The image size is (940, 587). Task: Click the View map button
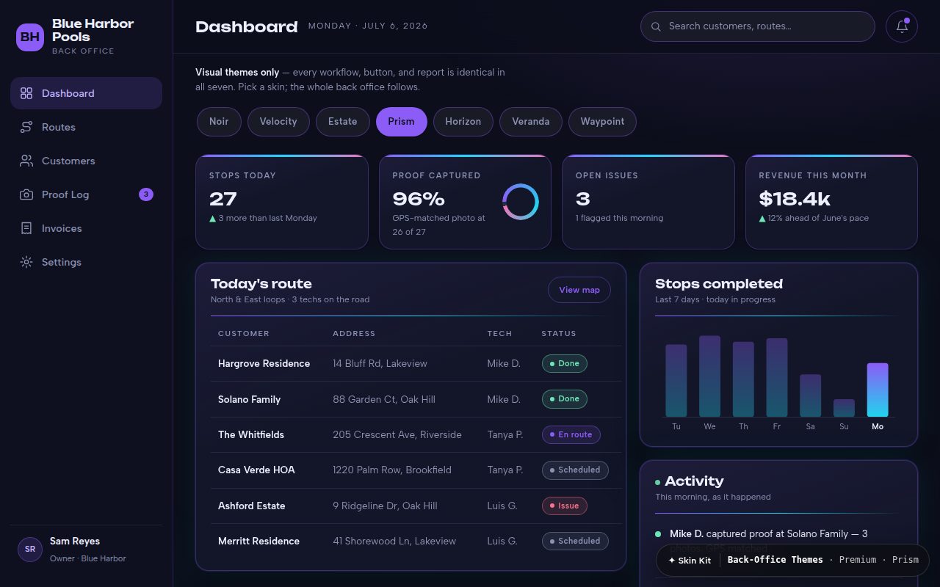pyautogui.click(x=579, y=290)
